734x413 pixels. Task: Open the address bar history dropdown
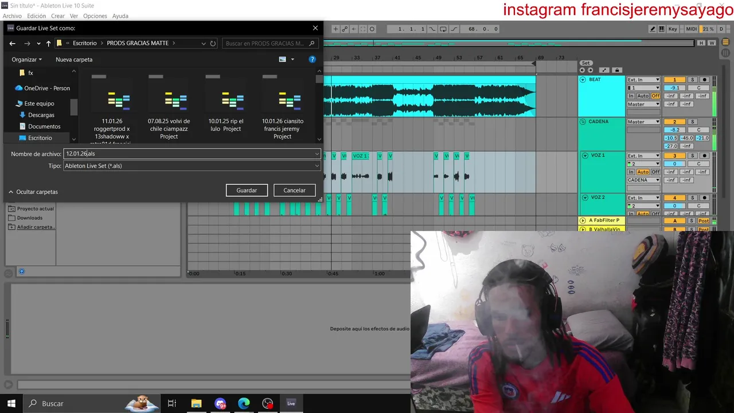203,43
